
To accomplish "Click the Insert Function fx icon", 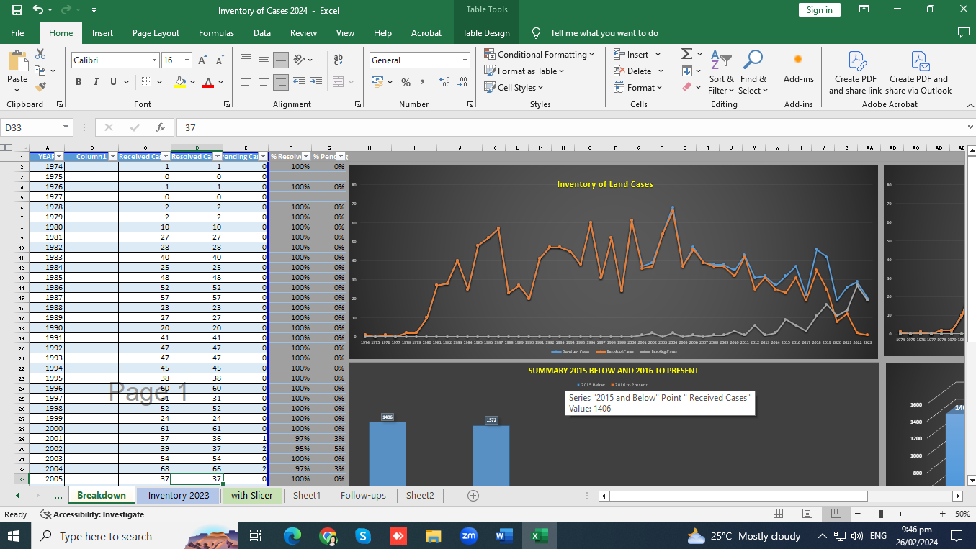I will 161,127.
